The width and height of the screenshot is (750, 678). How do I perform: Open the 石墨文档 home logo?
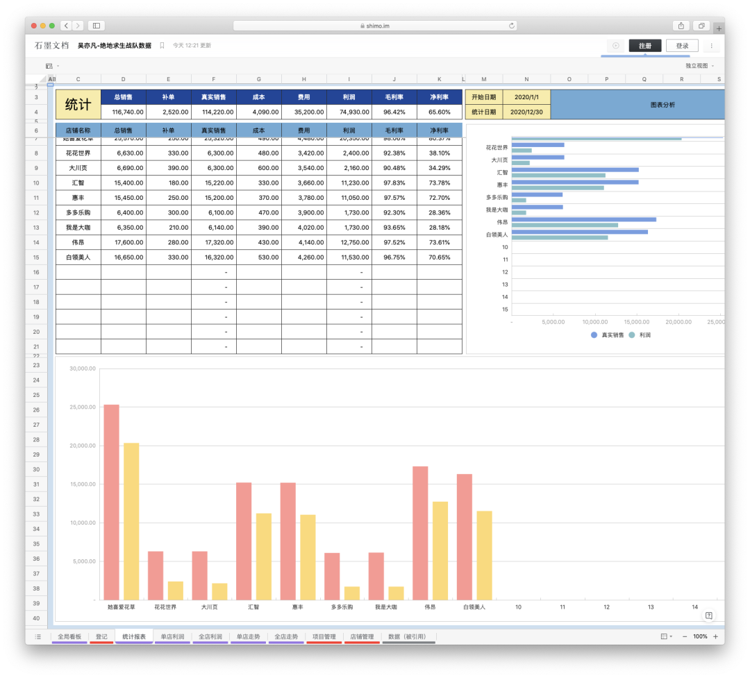click(51, 45)
